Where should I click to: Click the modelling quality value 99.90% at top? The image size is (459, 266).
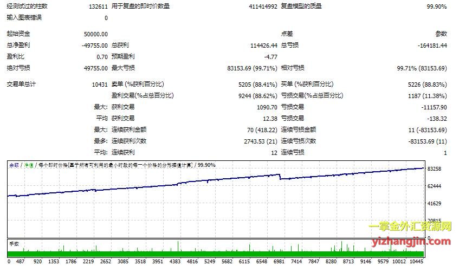click(x=437, y=7)
